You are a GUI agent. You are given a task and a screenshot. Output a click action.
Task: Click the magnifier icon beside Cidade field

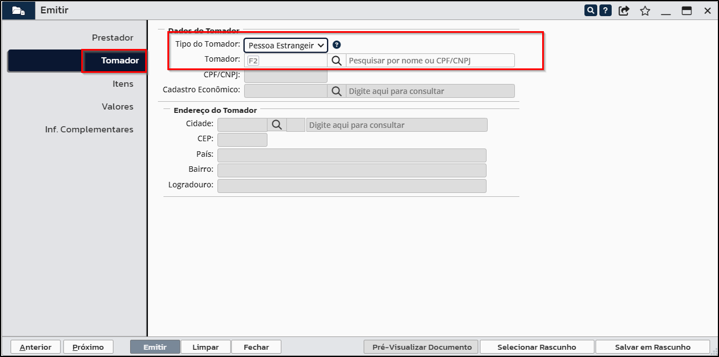277,125
